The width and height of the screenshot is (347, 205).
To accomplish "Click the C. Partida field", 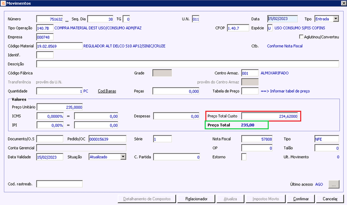I will pos(177,157).
